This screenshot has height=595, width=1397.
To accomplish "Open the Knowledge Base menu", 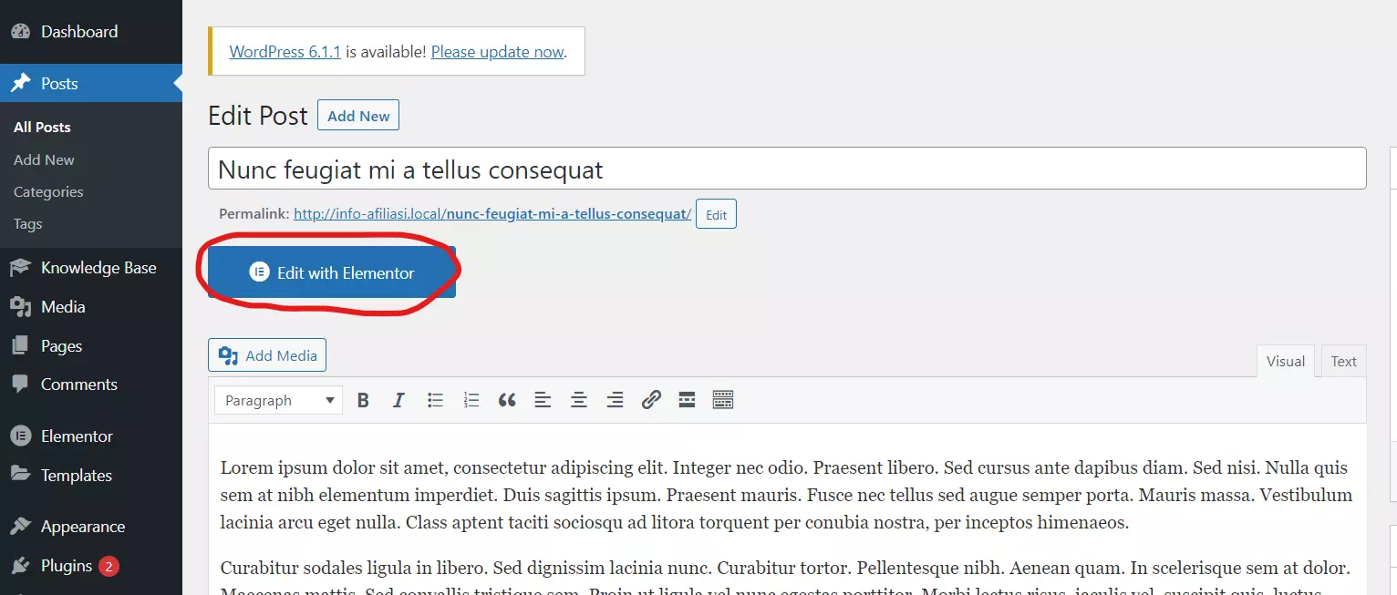I will (x=98, y=267).
